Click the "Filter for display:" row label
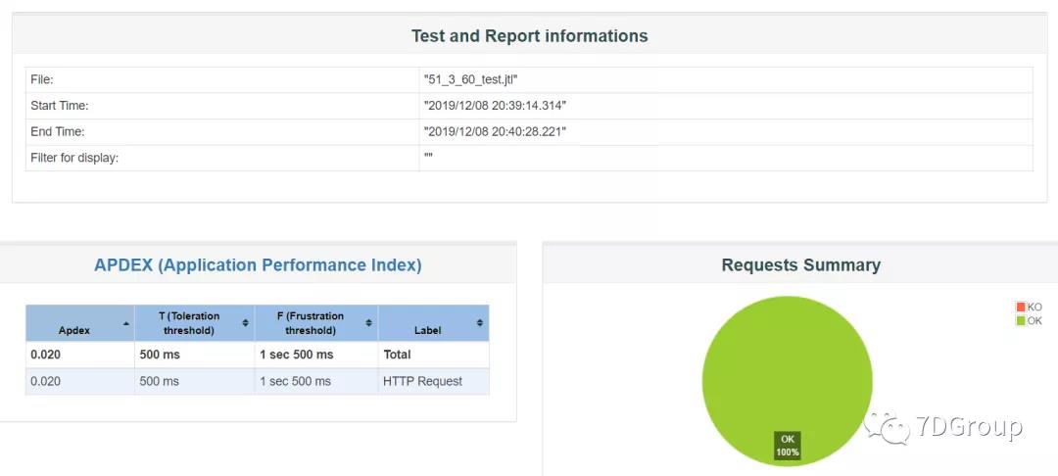This screenshot has height=476, width=1058. point(74,159)
